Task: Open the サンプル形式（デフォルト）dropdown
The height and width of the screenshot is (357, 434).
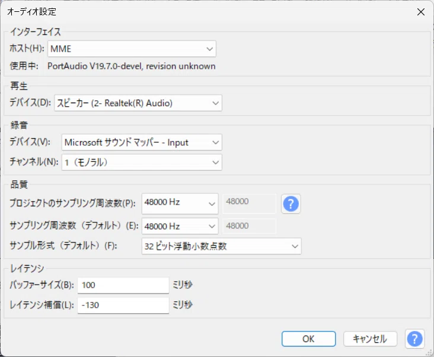Action: coord(221,246)
